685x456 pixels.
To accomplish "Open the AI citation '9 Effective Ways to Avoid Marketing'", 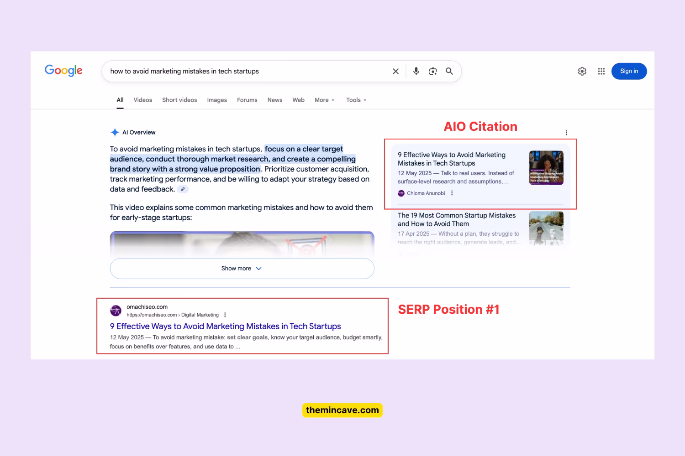I will [x=452, y=159].
